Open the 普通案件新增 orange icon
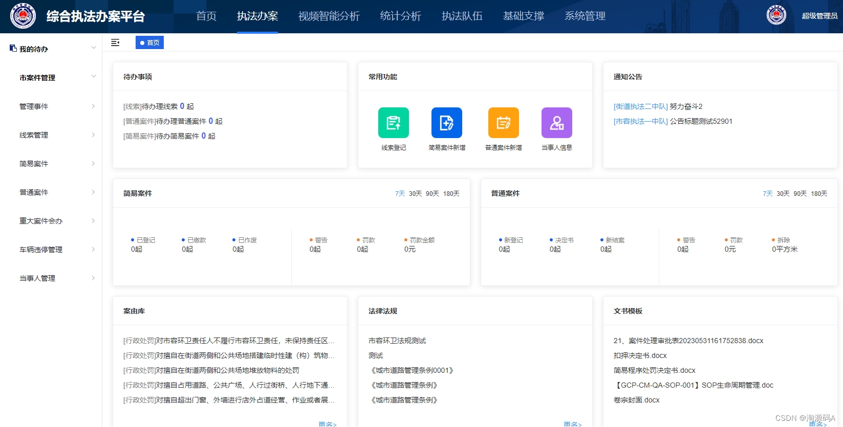 tap(504, 123)
